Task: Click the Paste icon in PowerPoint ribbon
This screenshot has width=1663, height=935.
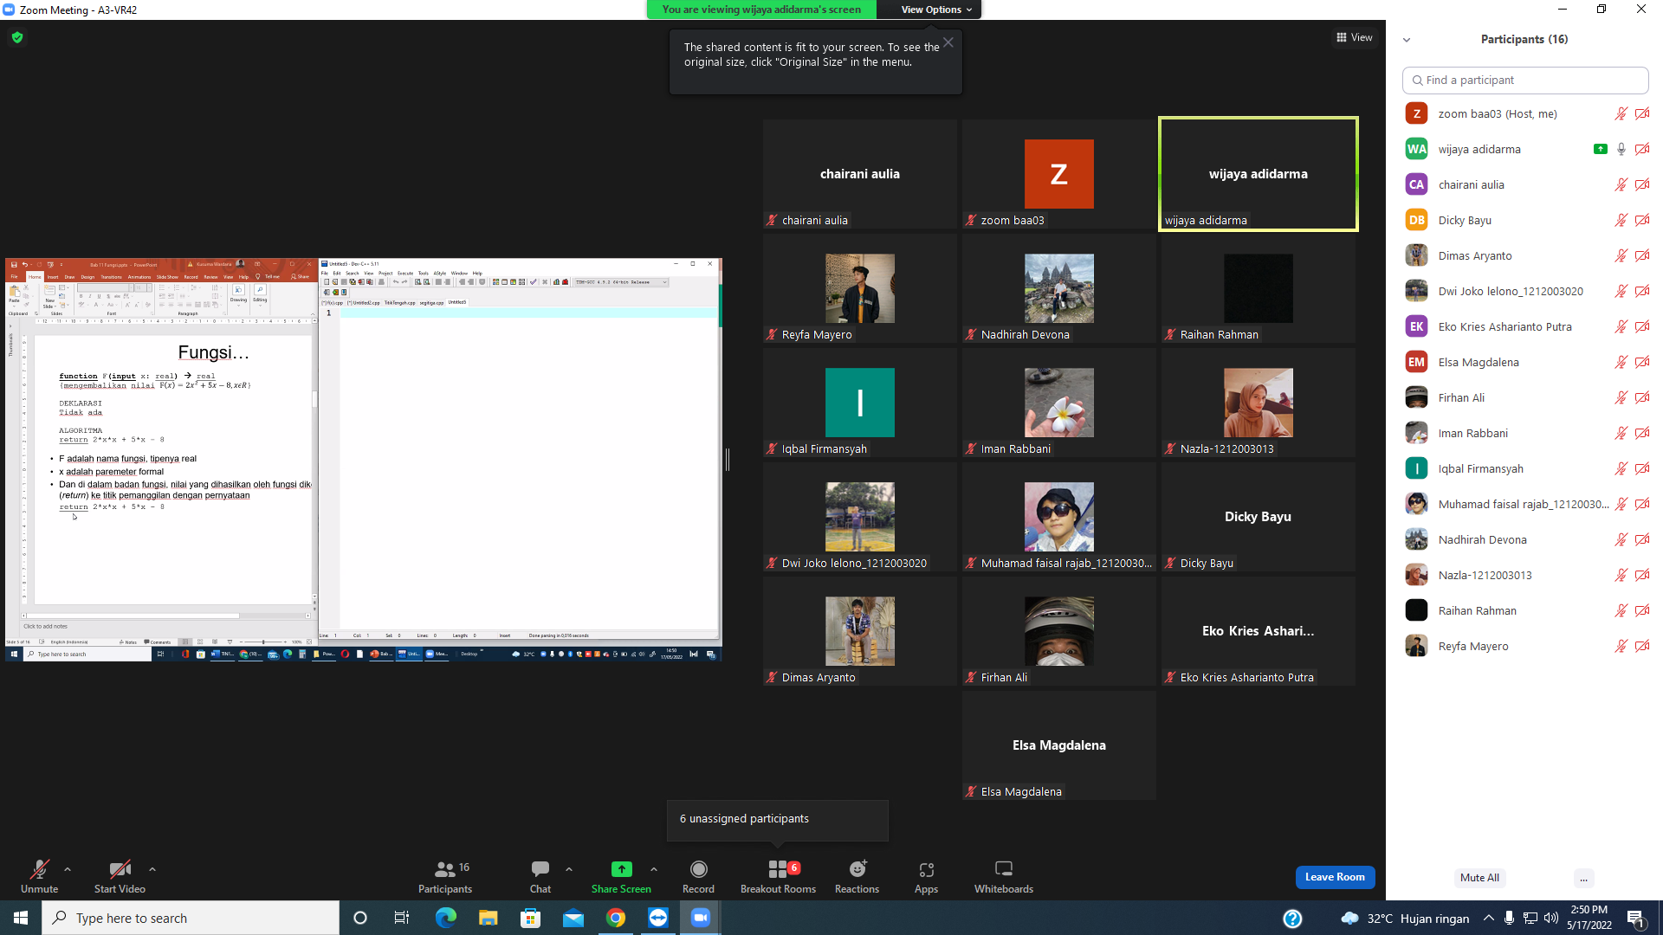Action: pyautogui.click(x=14, y=293)
